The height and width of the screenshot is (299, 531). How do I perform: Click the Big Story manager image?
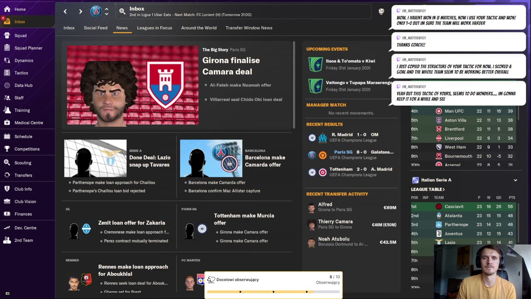[x=133, y=85]
